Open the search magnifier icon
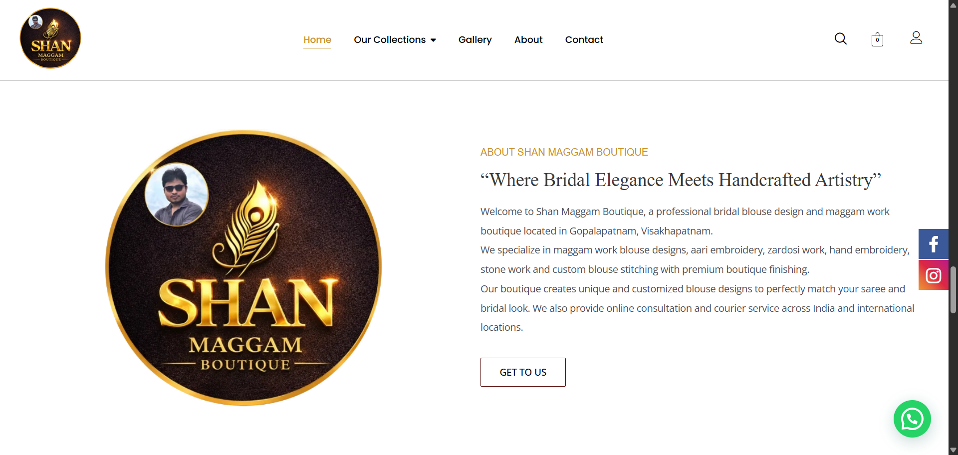Screen dimensions: 958x455 tap(841, 39)
